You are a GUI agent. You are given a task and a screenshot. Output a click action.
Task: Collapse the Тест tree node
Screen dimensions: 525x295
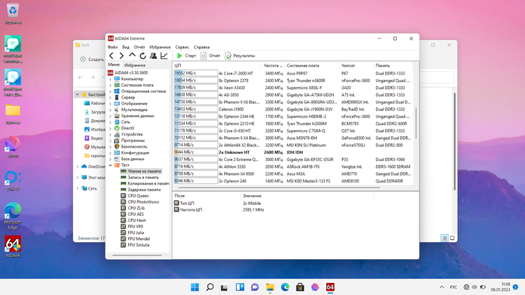pos(111,165)
